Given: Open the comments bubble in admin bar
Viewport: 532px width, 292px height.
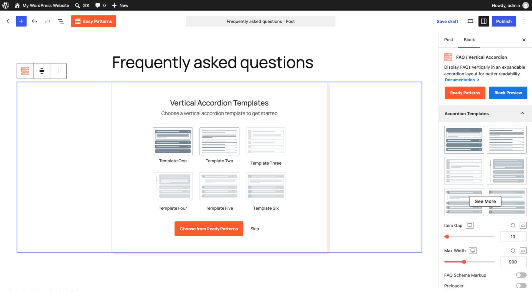Looking at the screenshot, I should point(100,5).
